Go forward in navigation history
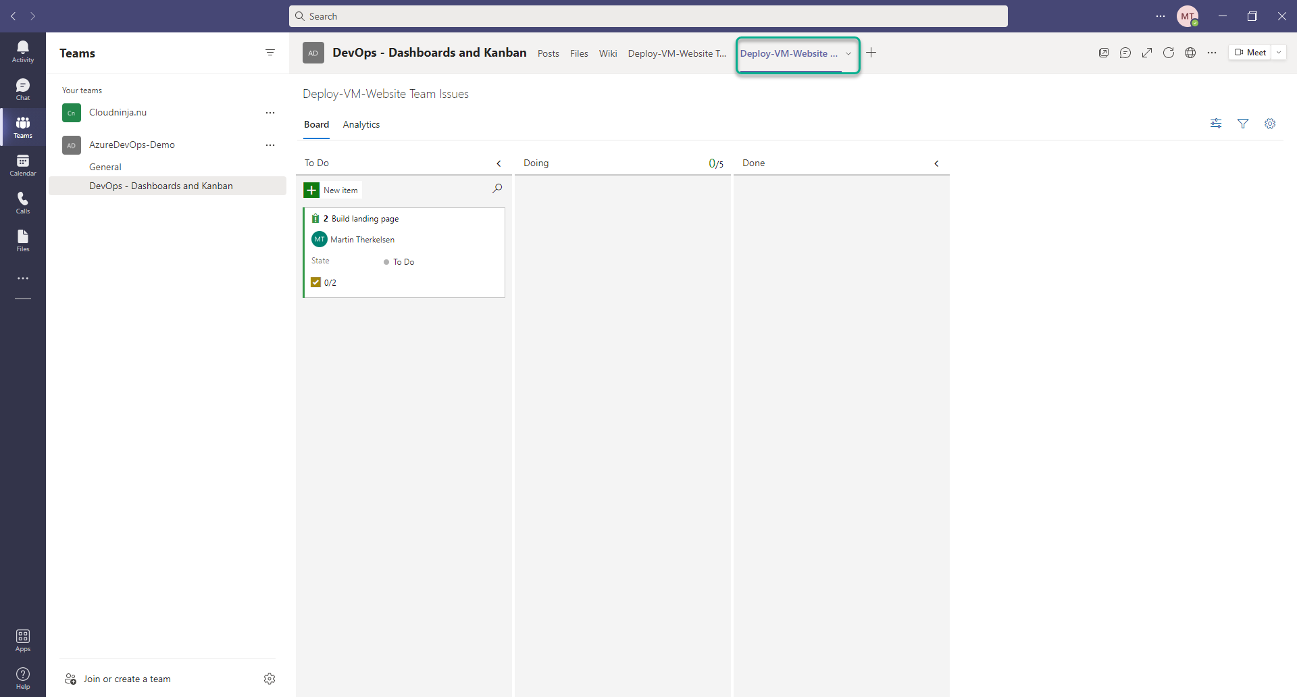The image size is (1297, 697). [32, 16]
